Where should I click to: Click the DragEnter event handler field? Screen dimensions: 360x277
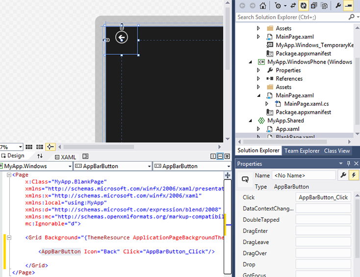pyautogui.click(x=323, y=231)
